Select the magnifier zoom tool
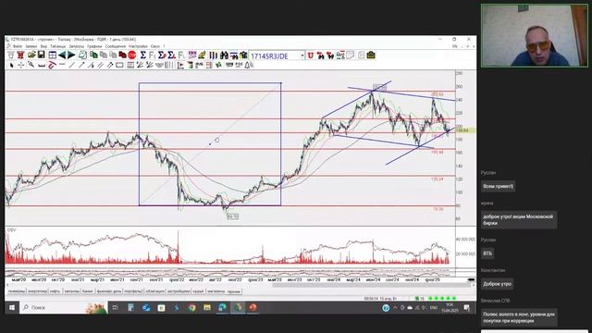592x333 pixels. click(x=31, y=66)
